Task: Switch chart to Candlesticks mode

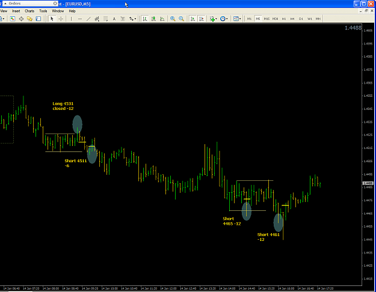Action: 153,19
